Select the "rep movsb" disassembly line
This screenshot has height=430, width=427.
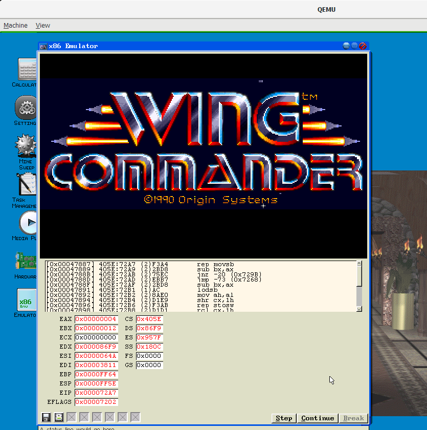pos(201,264)
